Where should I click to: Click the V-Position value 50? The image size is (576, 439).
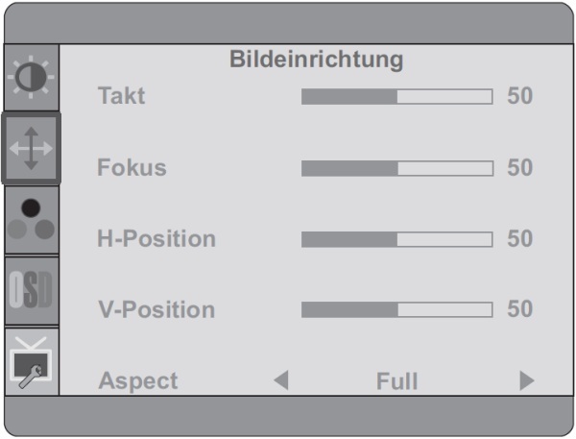point(519,308)
